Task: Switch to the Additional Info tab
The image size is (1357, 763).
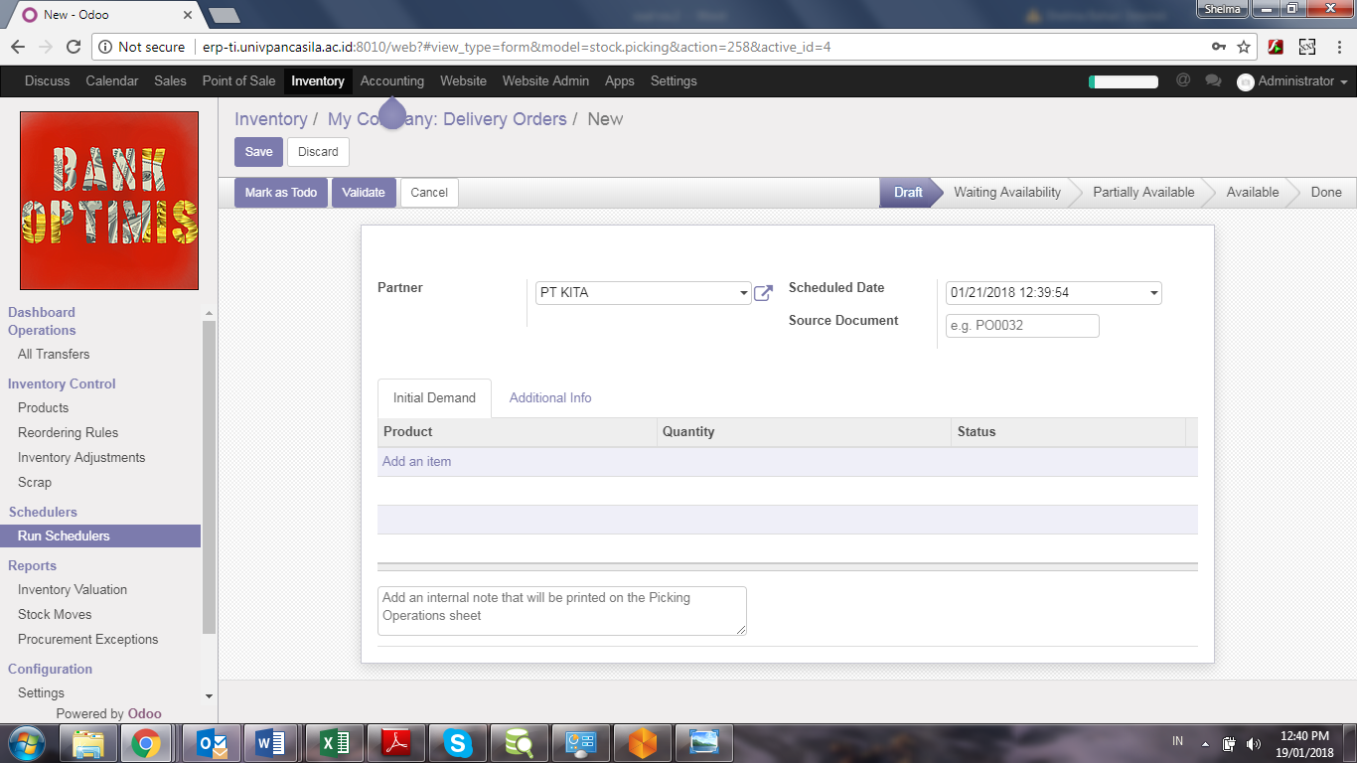Action: coord(550,397)
